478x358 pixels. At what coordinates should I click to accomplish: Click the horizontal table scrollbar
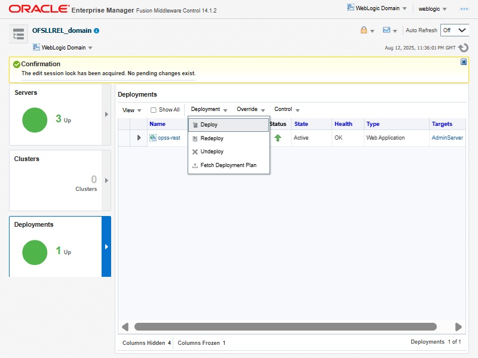pos(286,327)
